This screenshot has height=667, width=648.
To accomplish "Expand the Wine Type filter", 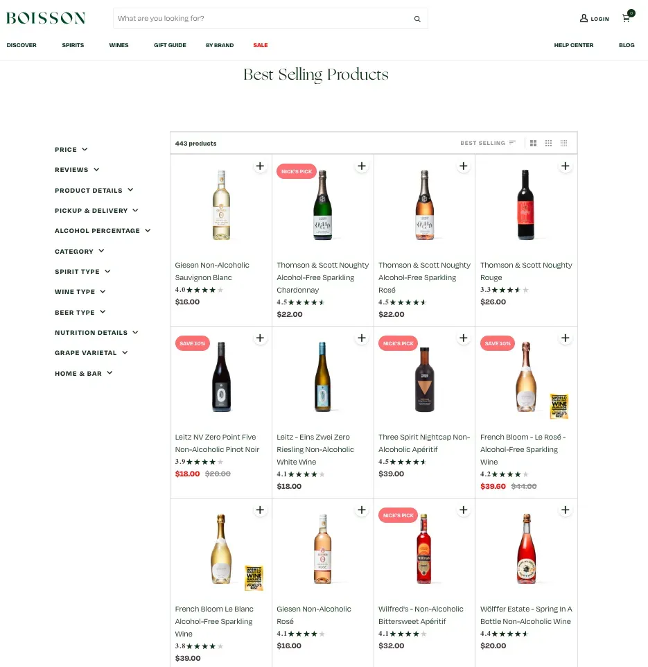I will 80,291.
